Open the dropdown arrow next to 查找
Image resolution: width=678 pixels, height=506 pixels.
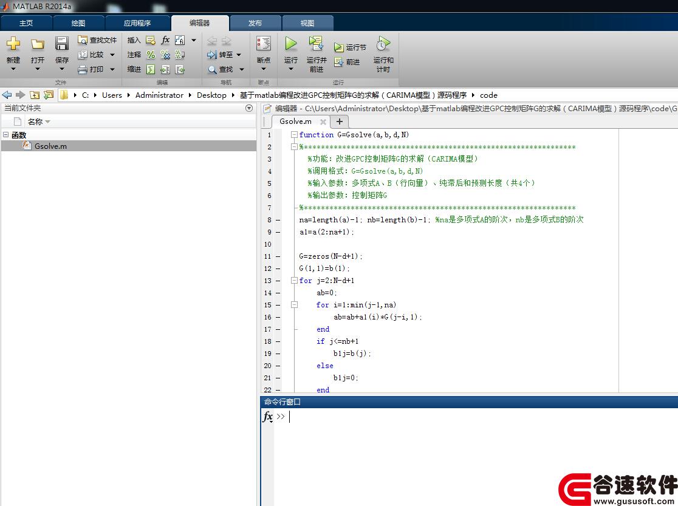pos(242,69)
